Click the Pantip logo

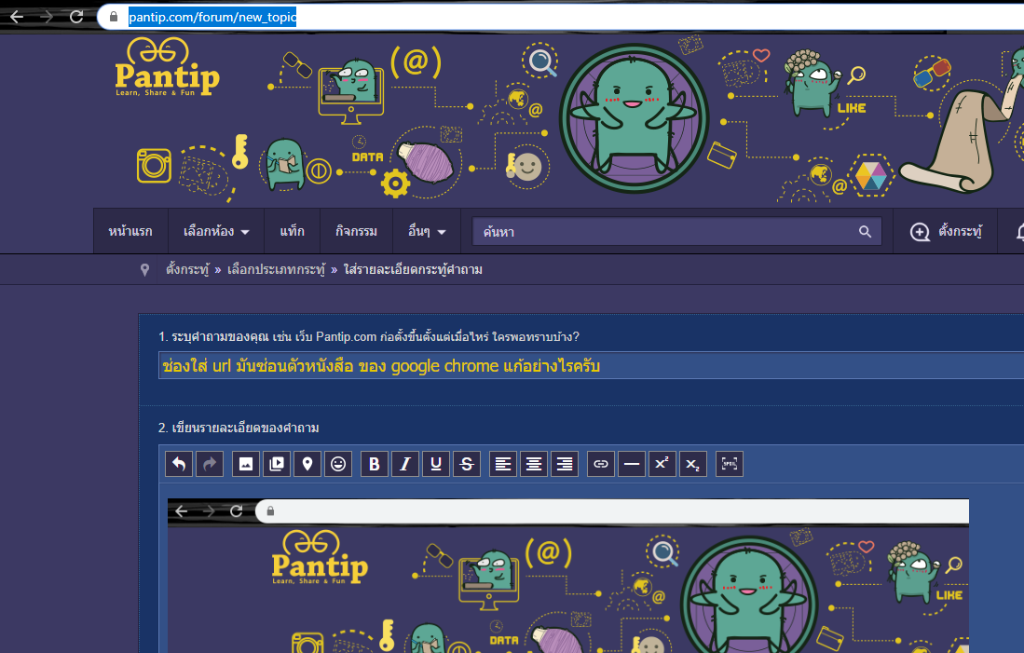(x=167, y=67)
